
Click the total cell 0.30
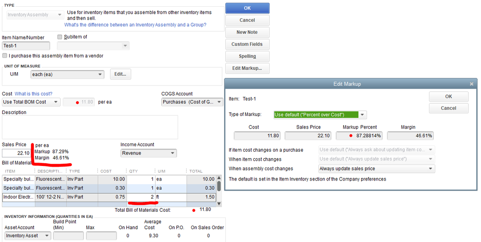point(201,188)
